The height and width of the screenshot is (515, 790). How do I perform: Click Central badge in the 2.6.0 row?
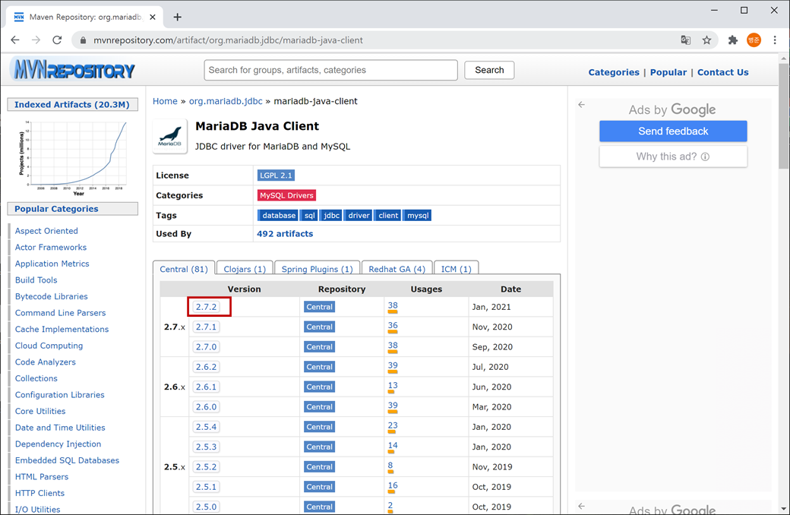coord(320,406)
